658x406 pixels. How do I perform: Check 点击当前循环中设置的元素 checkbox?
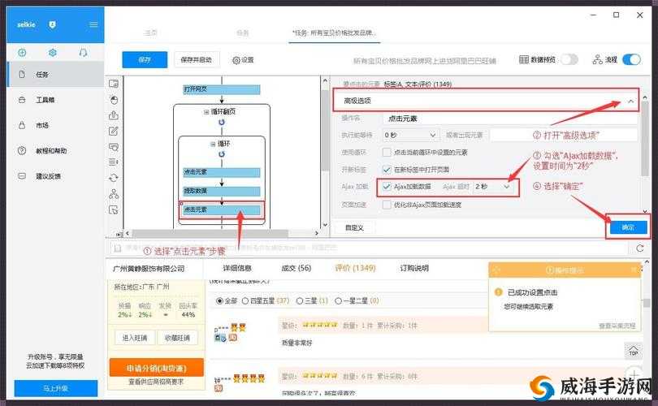[x=387, y=153]
